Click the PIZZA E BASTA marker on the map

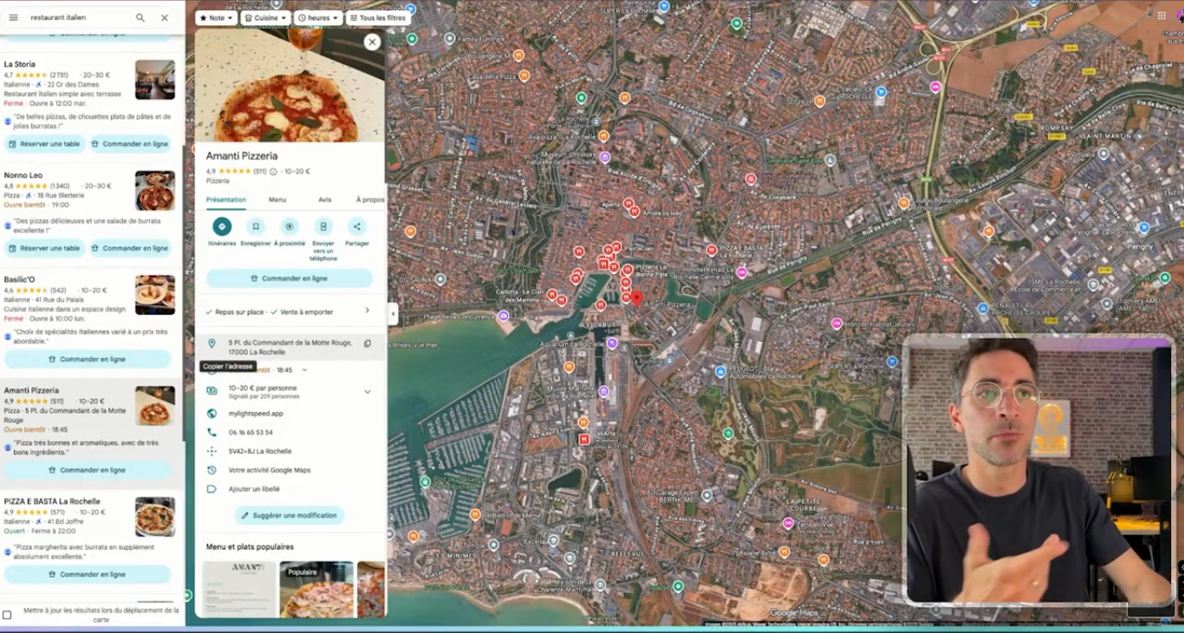712,250
